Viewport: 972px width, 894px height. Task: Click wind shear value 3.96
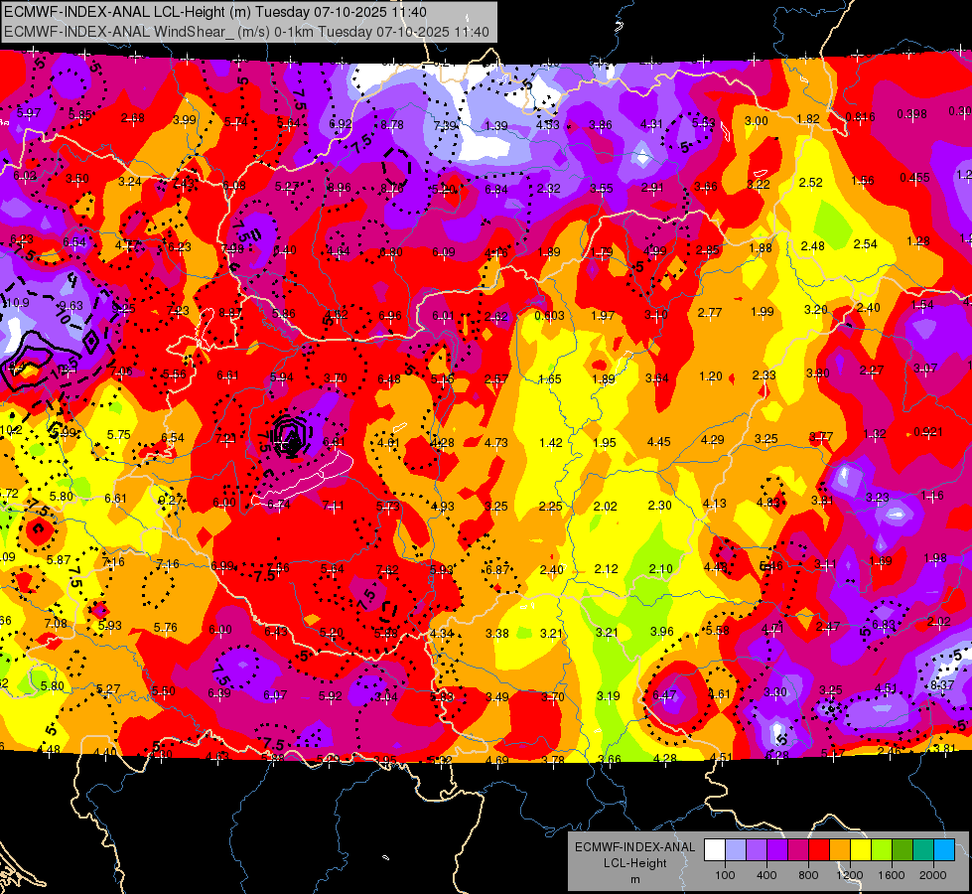(662, 632)
